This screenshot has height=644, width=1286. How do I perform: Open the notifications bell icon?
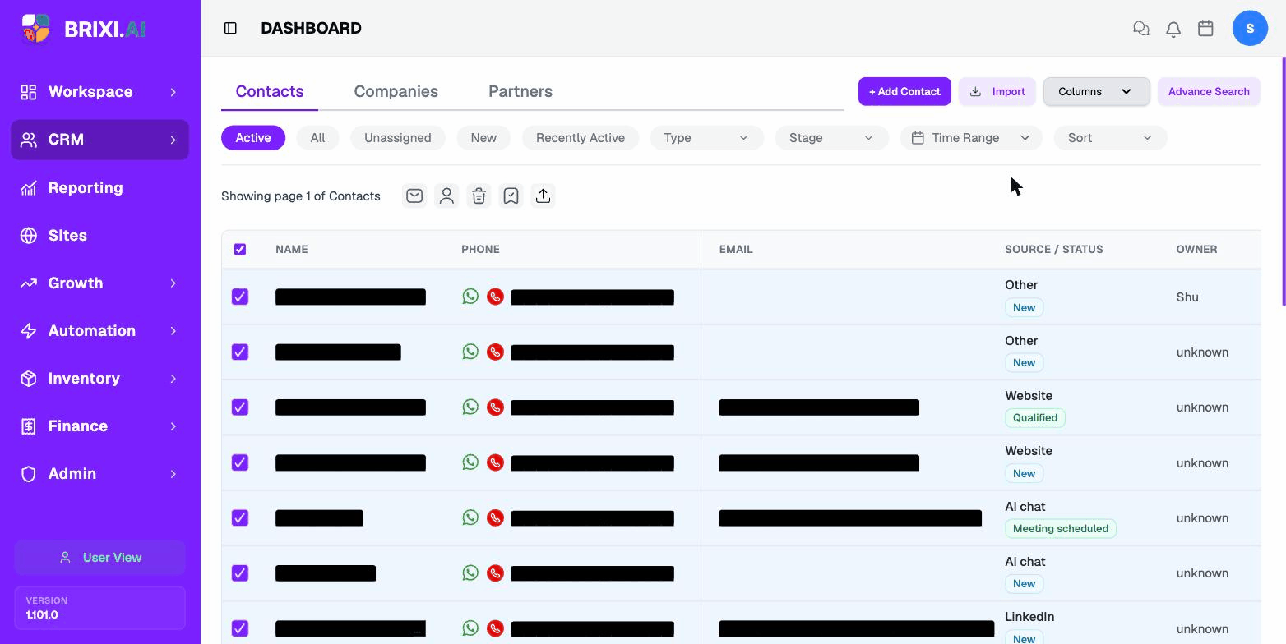(x=1173, y=29)
